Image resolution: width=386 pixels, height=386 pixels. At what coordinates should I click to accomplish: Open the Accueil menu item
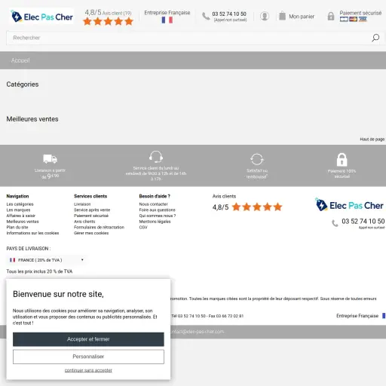20,60
